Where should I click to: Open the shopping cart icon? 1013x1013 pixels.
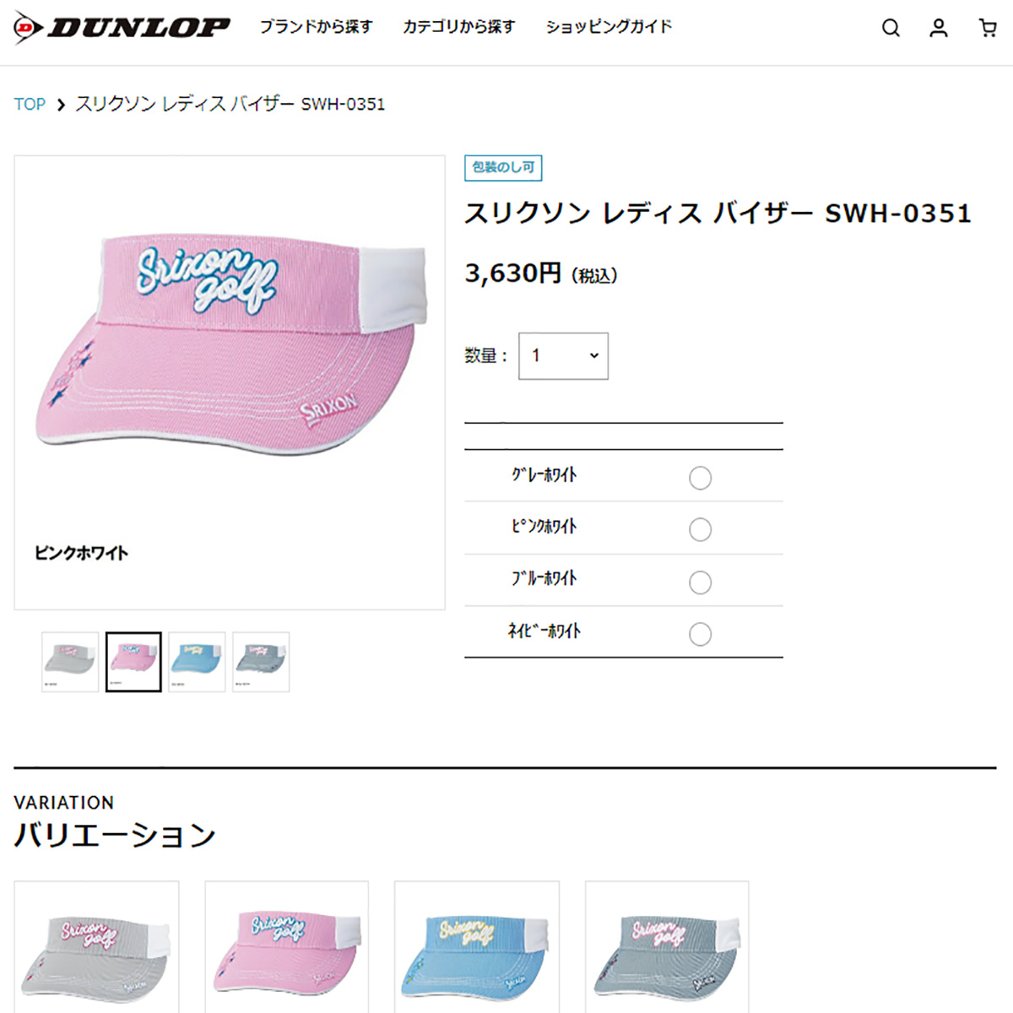(x=988, y=28)
